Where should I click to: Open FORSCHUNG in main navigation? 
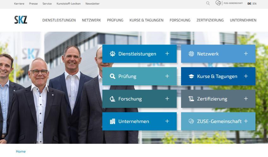(x=180, y=20)
